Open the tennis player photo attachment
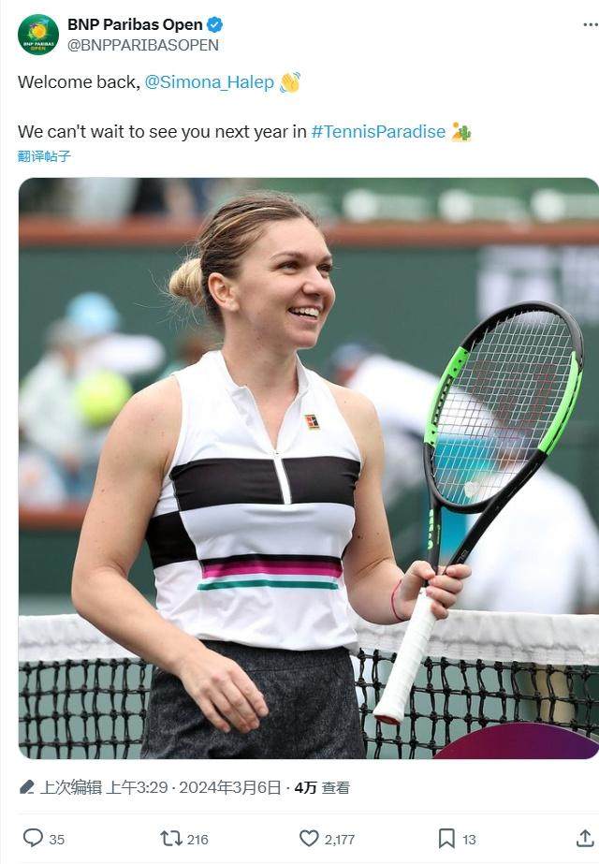This screenshot has height=864, width=599. [309, 468]
